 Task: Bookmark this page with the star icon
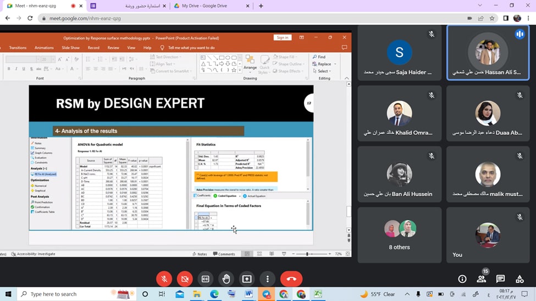point(493,18)
